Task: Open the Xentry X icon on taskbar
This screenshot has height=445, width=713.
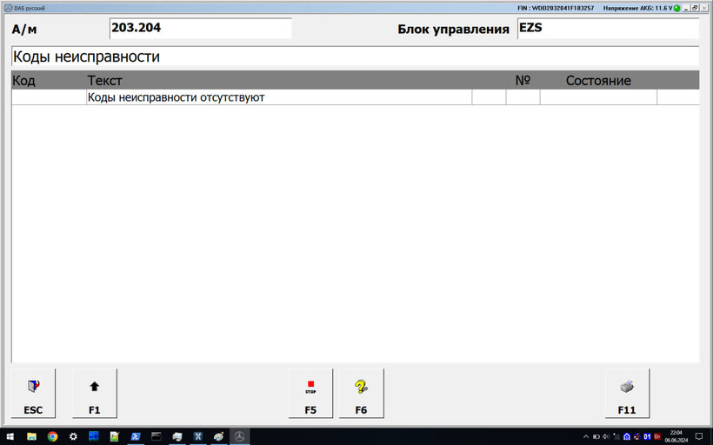Action: click(197, 437)
